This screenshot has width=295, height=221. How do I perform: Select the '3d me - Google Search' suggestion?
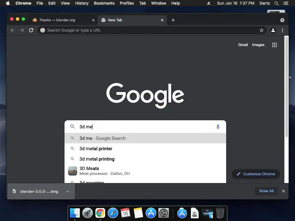click(x=145, y=138)
